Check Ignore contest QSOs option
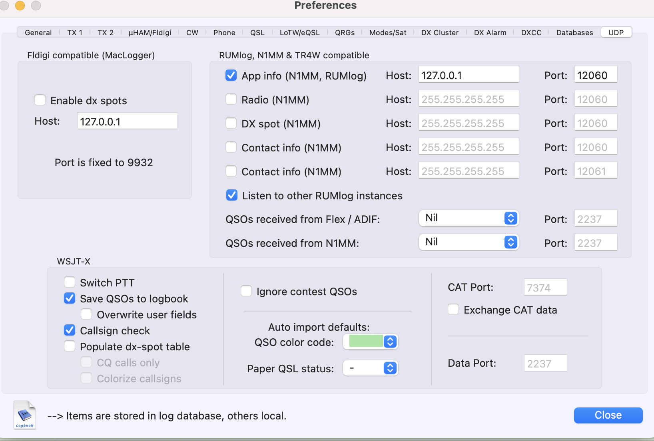Image resolution: width=654 pixels, height=441 pixels. click(246, 291)
